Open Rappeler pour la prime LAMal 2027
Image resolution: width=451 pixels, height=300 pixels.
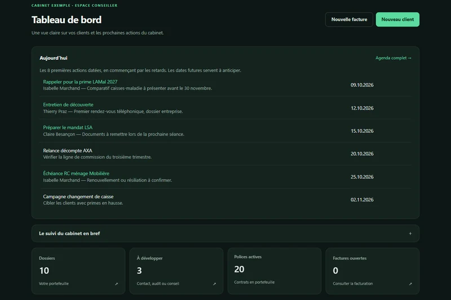pyautogui.click(x=80, y=82)
